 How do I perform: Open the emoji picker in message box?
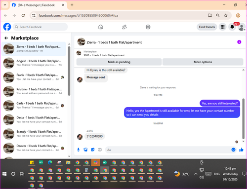coord(233,150)
